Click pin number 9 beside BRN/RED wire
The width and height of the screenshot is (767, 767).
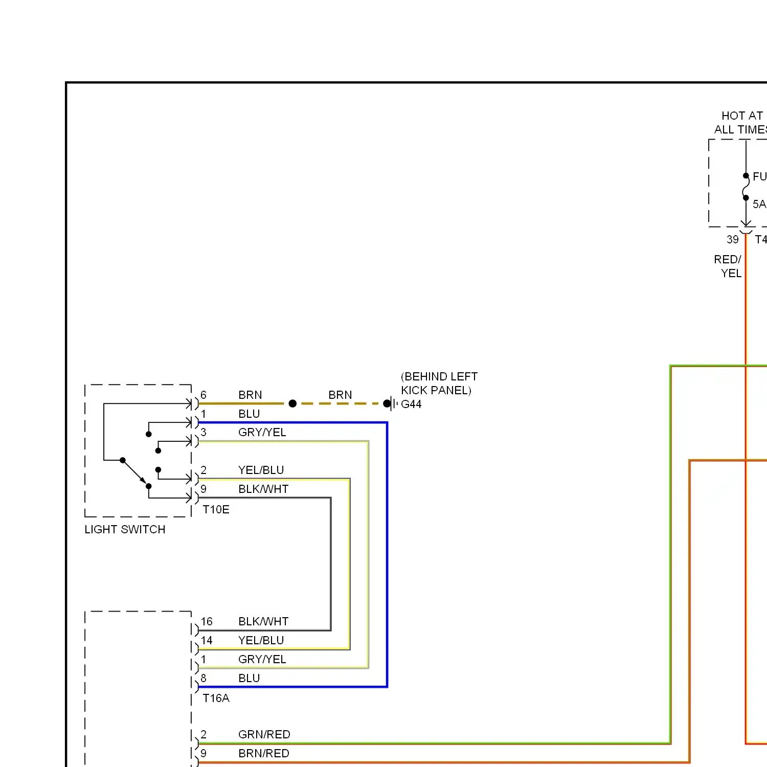coord(204,753)
